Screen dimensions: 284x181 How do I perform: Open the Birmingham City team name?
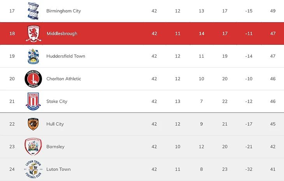(x=63, y=11)
